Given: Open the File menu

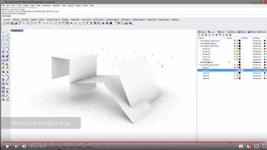Looking at the screenshot, I should pos(3,5).
